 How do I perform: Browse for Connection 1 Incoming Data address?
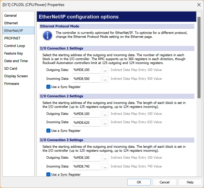105,79
